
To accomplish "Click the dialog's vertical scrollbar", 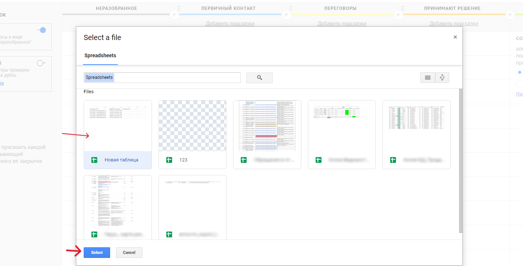I will click(x=461, y=160).
